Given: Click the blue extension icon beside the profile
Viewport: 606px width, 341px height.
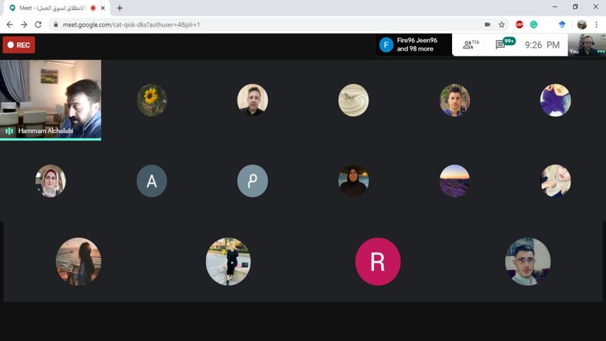Looking at the screenshot, I should (562, 24).
